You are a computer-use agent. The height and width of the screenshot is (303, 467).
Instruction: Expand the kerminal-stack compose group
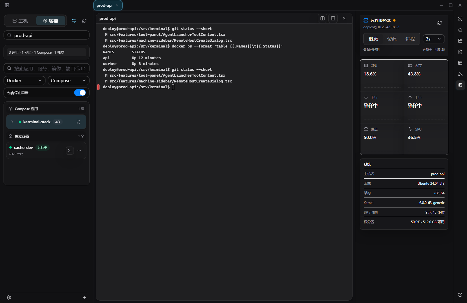click(12, 122)
